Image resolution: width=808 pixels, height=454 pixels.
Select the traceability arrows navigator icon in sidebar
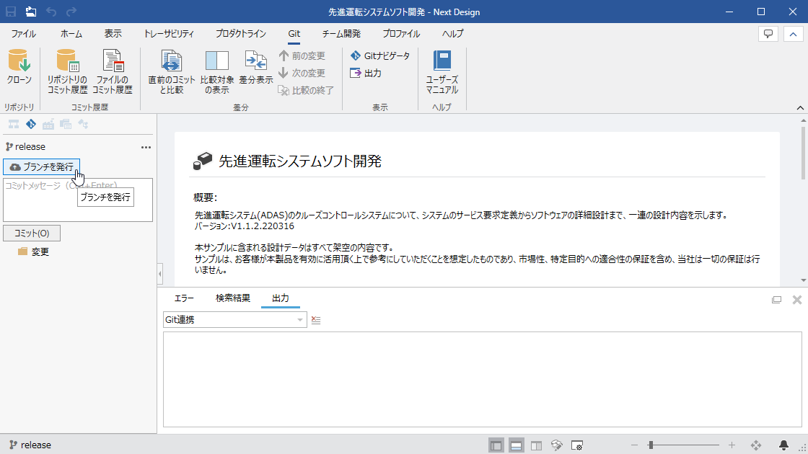83,124
